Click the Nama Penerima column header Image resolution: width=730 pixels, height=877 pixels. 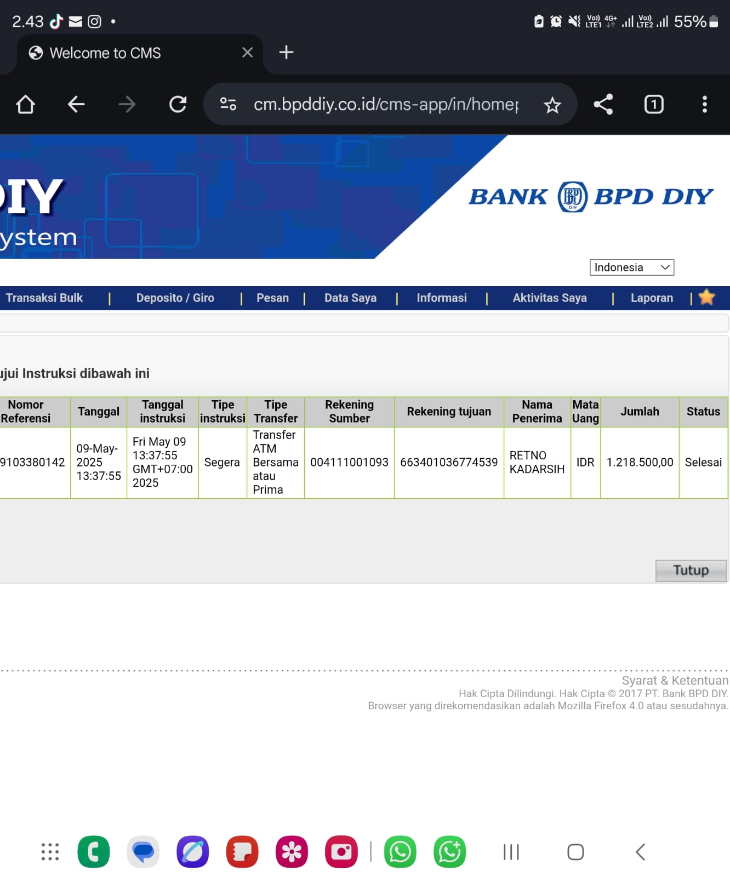coord(537,412)
